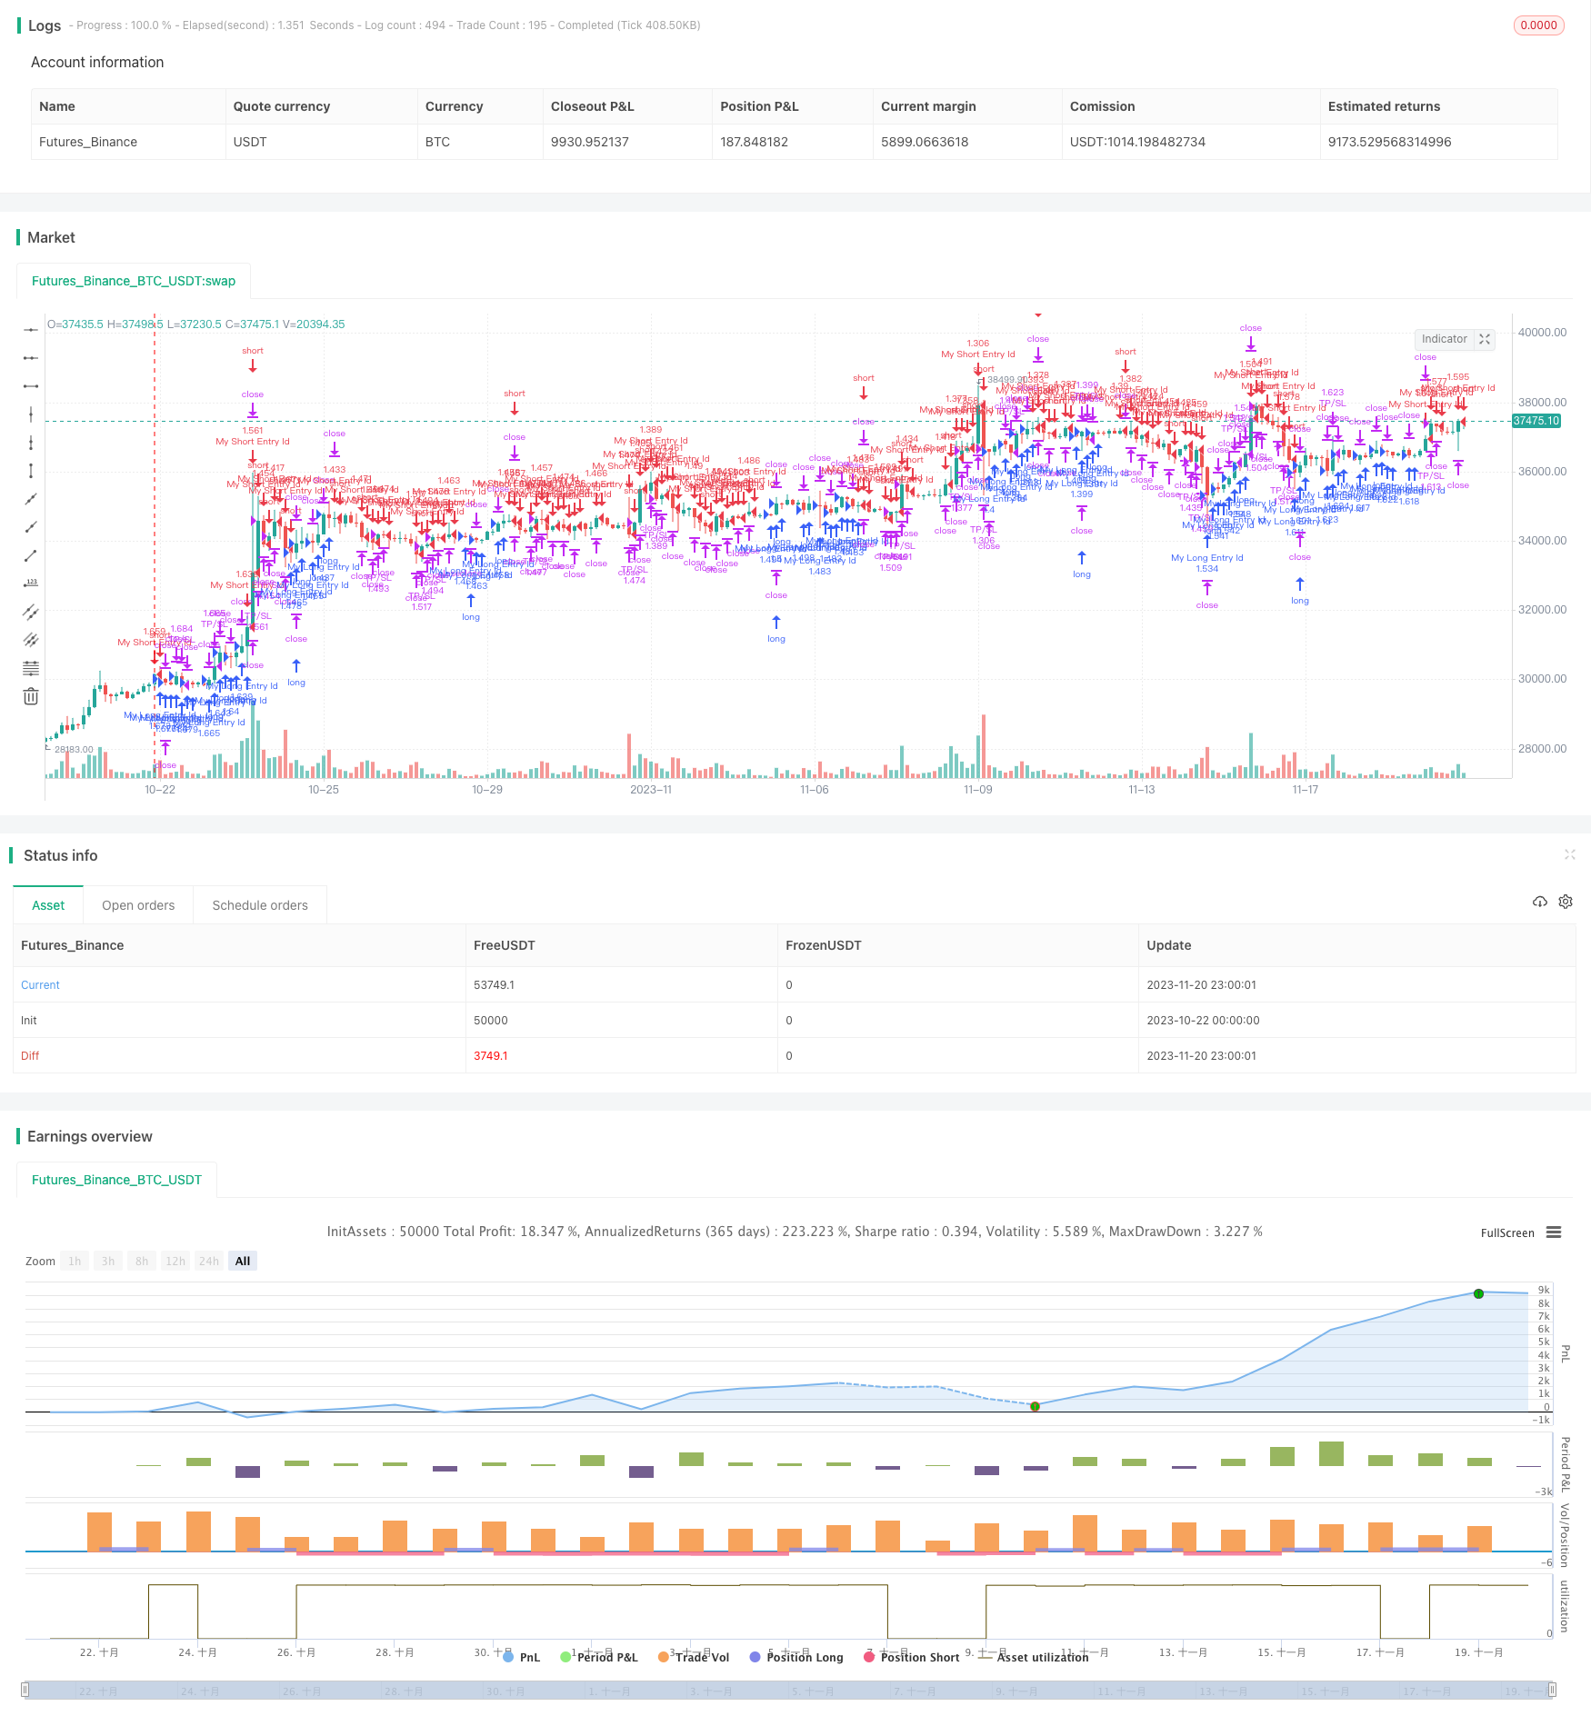Open Status info settings gear
This screenshot has height=1726, width=1591.
[1566, 902]
